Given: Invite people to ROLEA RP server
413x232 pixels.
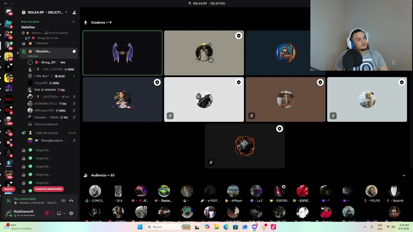Looking at the screenshot, I should [75, 13].
